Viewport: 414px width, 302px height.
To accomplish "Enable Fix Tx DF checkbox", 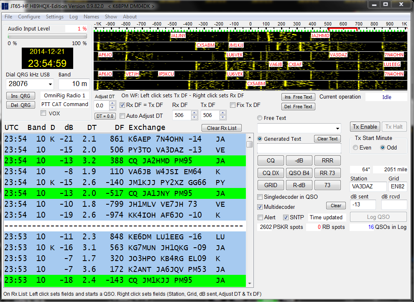I will (233, 105).
